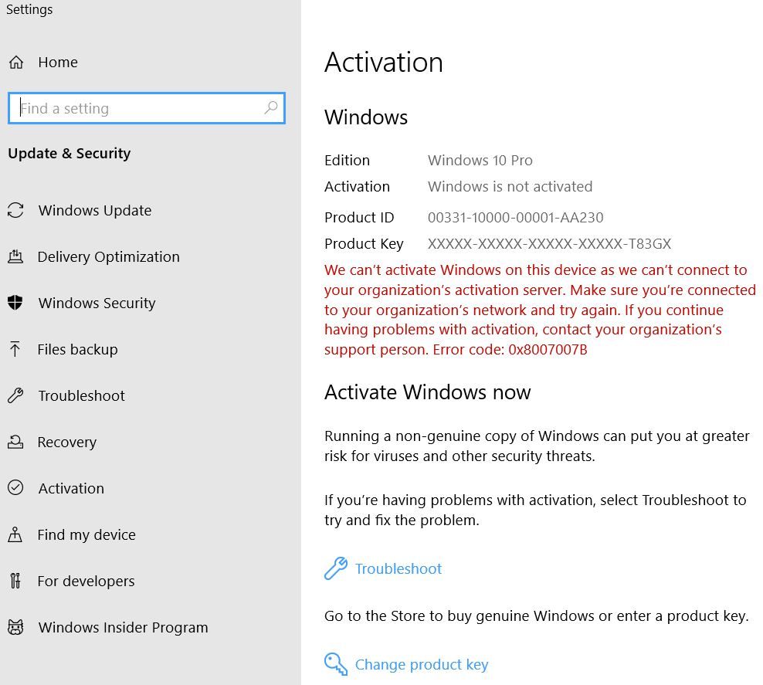763x685 pixels.
Task: Click the Delivery Optimization icon
Action: tap(15, 256)
